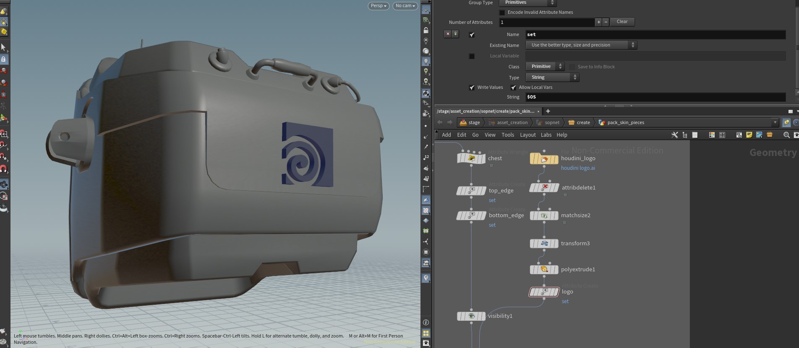Open the Group Type dropdown
The image size is (799, 348).
pyautogui.click(x=528, y=3)
